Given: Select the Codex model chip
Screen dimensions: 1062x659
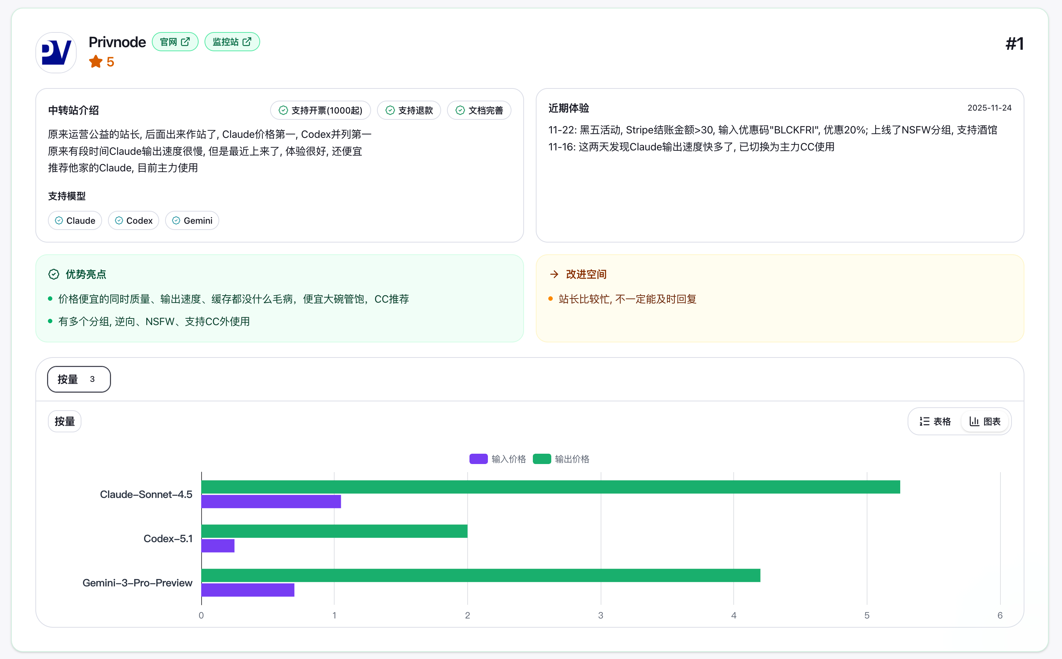Looking at the screenshot, I should point(133,220).
